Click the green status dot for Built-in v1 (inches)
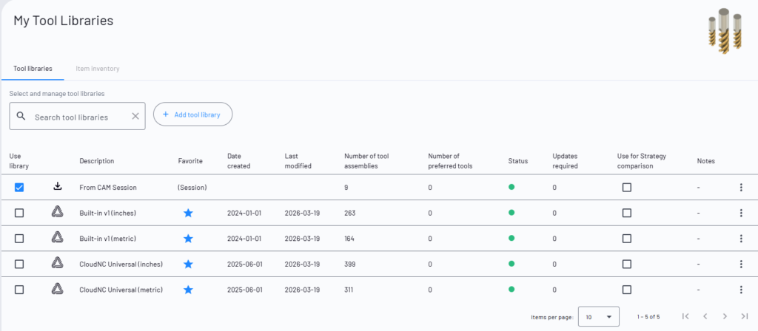The width and height of the screenshot is (758, 331). pos(512,212)
